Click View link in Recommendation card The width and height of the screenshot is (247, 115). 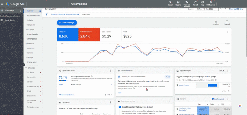click(119, 93)
